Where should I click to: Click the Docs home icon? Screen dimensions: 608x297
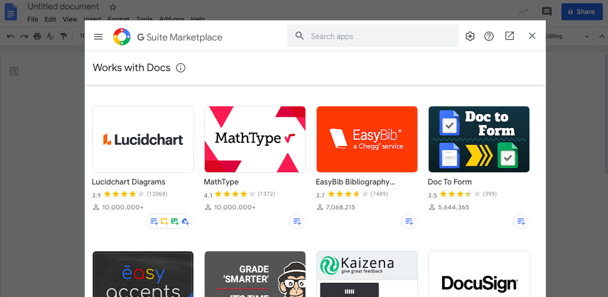pos(10,12)
